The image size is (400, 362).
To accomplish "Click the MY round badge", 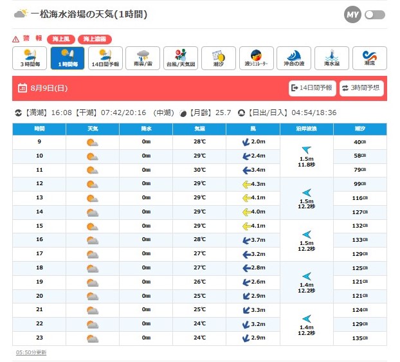I will click(352, 15).
